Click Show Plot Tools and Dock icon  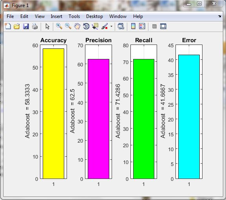(163, 26)
